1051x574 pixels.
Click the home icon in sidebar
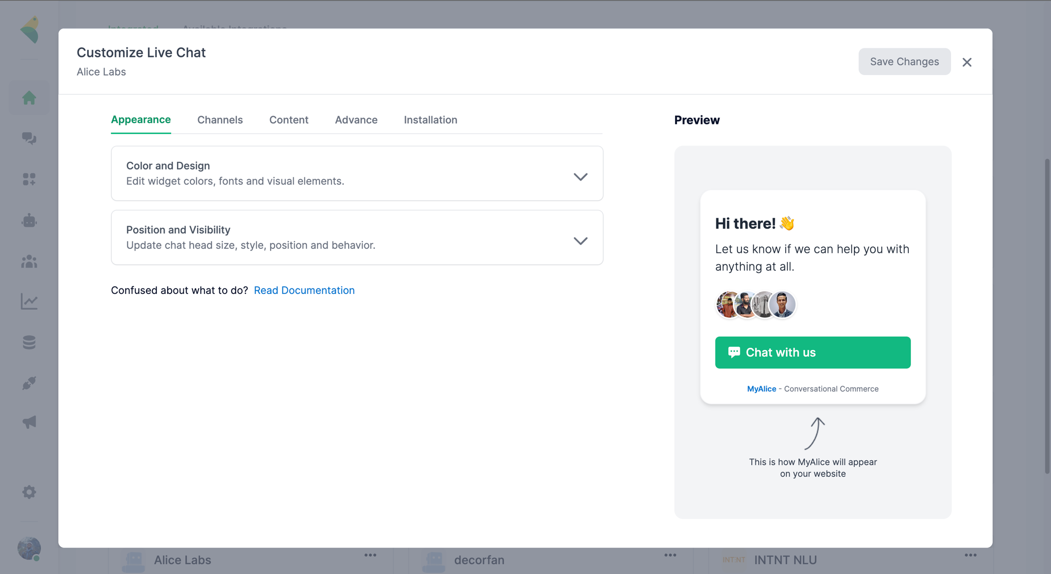29,97
